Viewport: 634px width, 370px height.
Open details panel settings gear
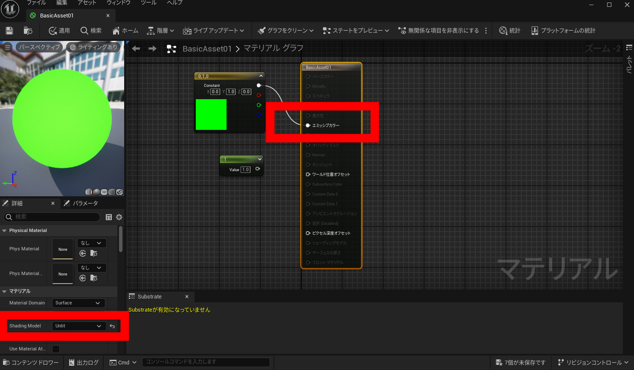pyautogui.click(x=119, y=217)
